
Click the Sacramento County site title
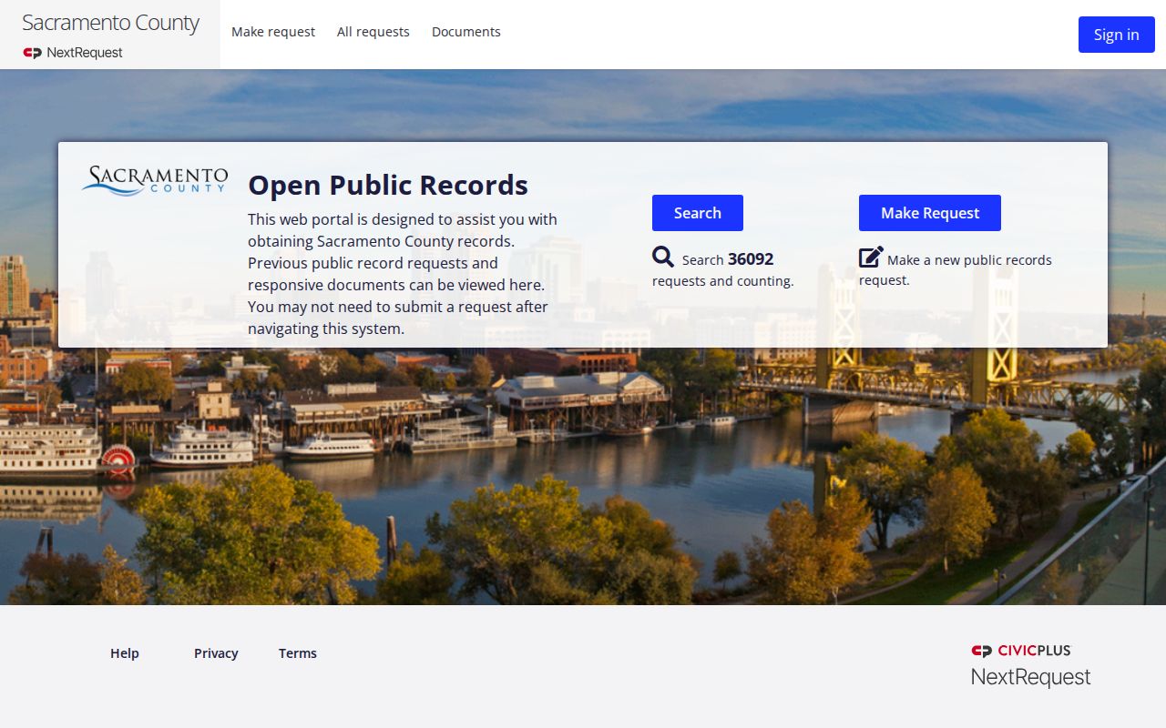110,24
